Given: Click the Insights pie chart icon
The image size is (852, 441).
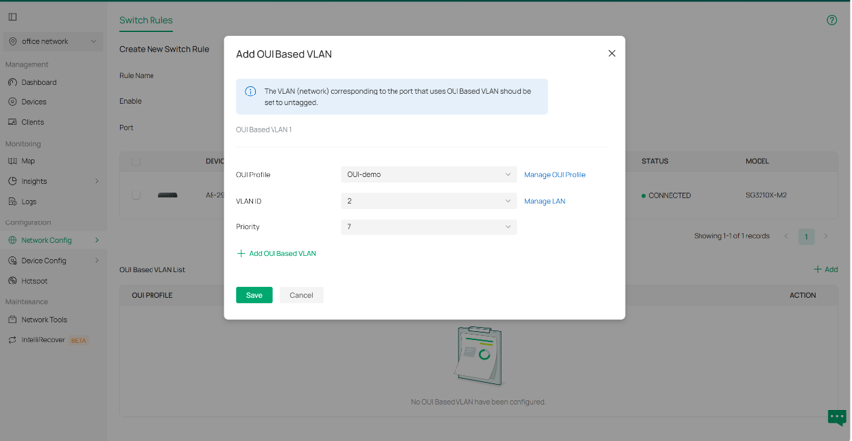Looking at the screenshot, I should click(x=13, y=182).
